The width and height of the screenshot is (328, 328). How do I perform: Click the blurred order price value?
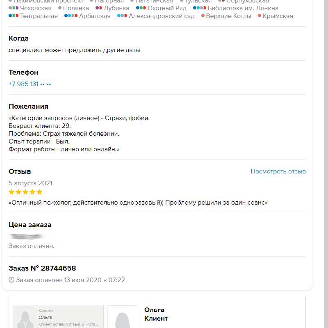[27, 236]
